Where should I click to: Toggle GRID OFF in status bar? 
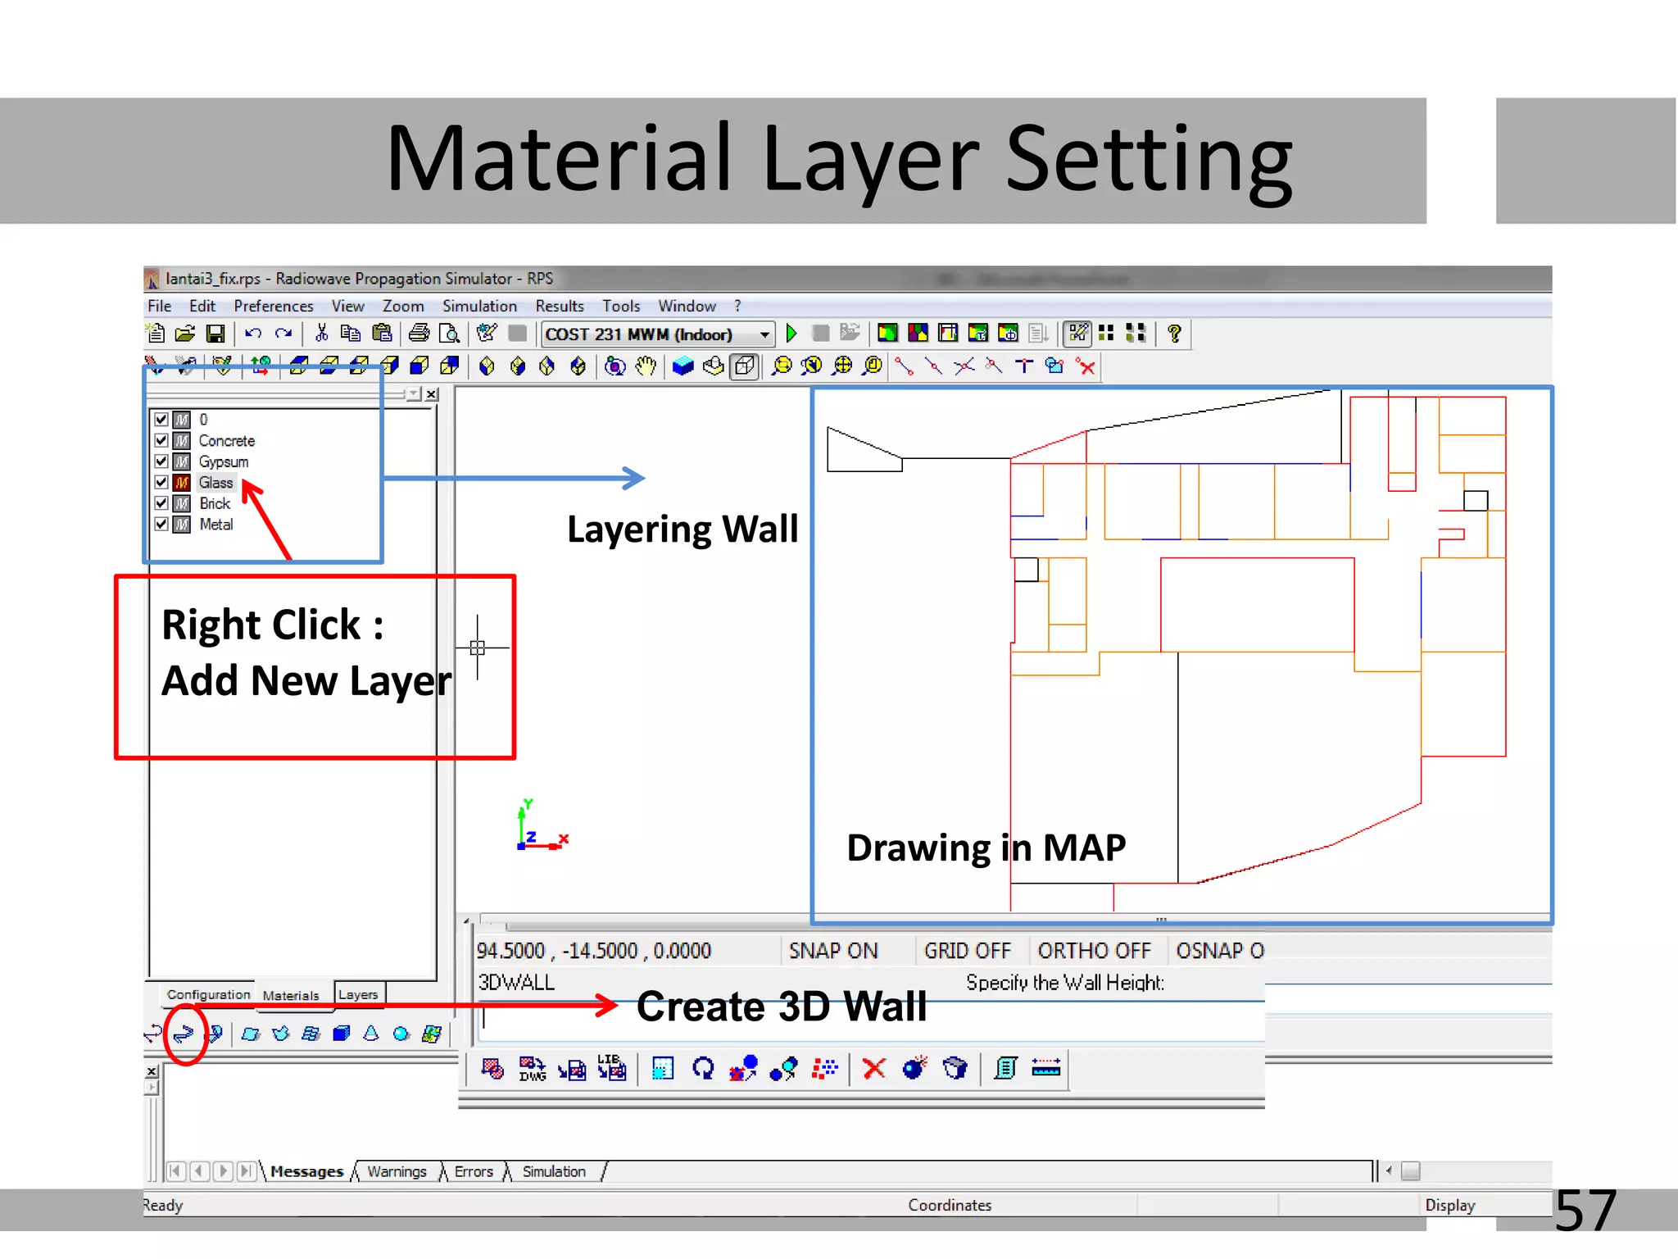click(968, 951)
